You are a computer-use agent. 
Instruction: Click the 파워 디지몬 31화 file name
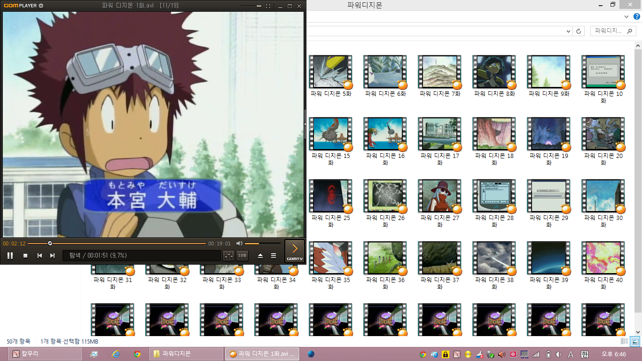(x=113, y=283)
